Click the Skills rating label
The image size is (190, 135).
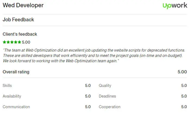pos(7,86)
